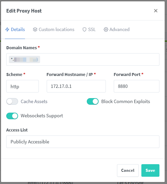Open the Scheme http dropdown
167x184 pixels.
tap(23, 86)
